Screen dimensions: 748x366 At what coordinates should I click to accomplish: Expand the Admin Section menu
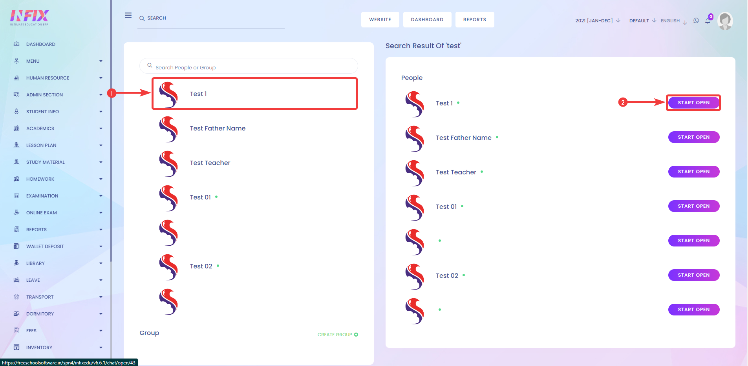click(44, 94)
